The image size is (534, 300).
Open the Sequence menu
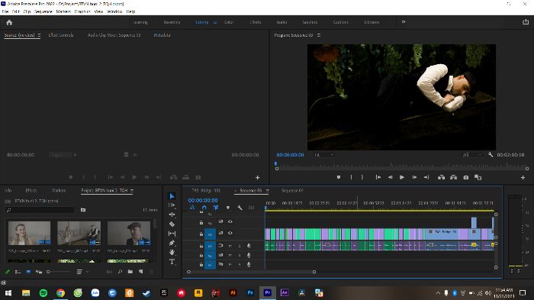43,11
